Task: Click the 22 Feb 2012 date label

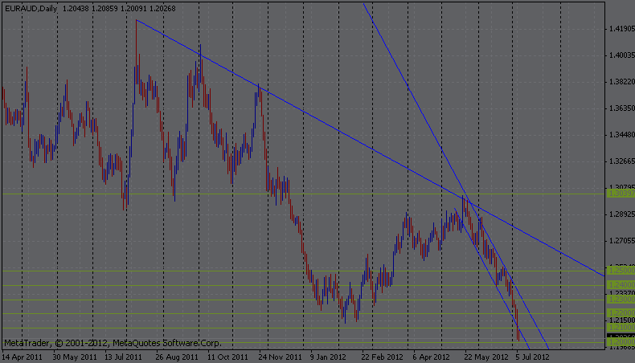Action: coord(383,357)
